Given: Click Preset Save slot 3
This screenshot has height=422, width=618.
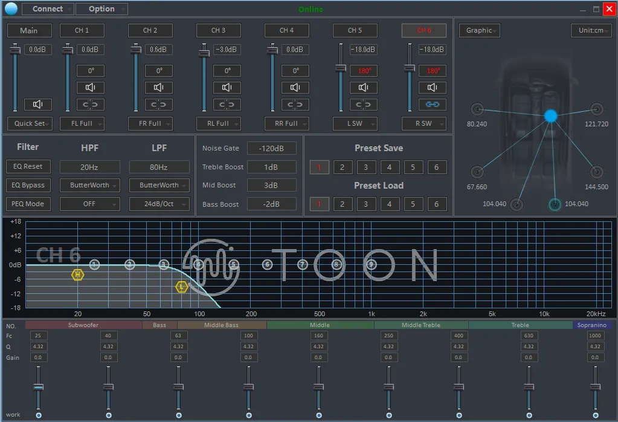Looking at the screenshot, I should (x=365, y=167).
